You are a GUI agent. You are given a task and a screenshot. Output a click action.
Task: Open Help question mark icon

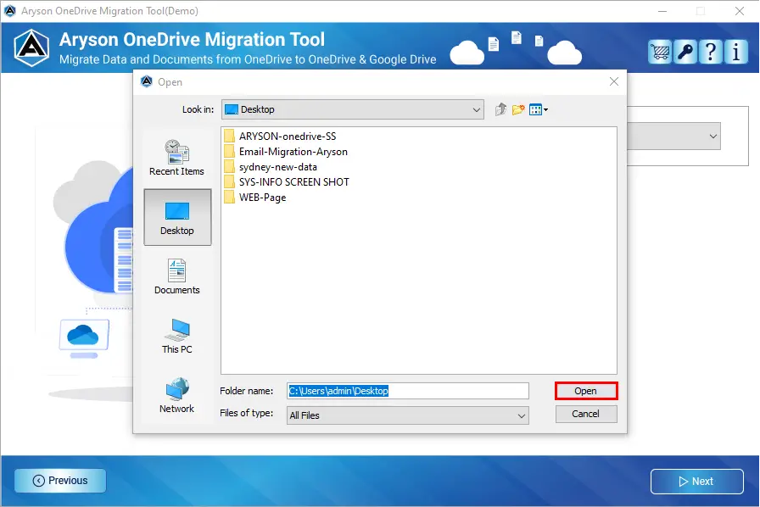[711, 52]
